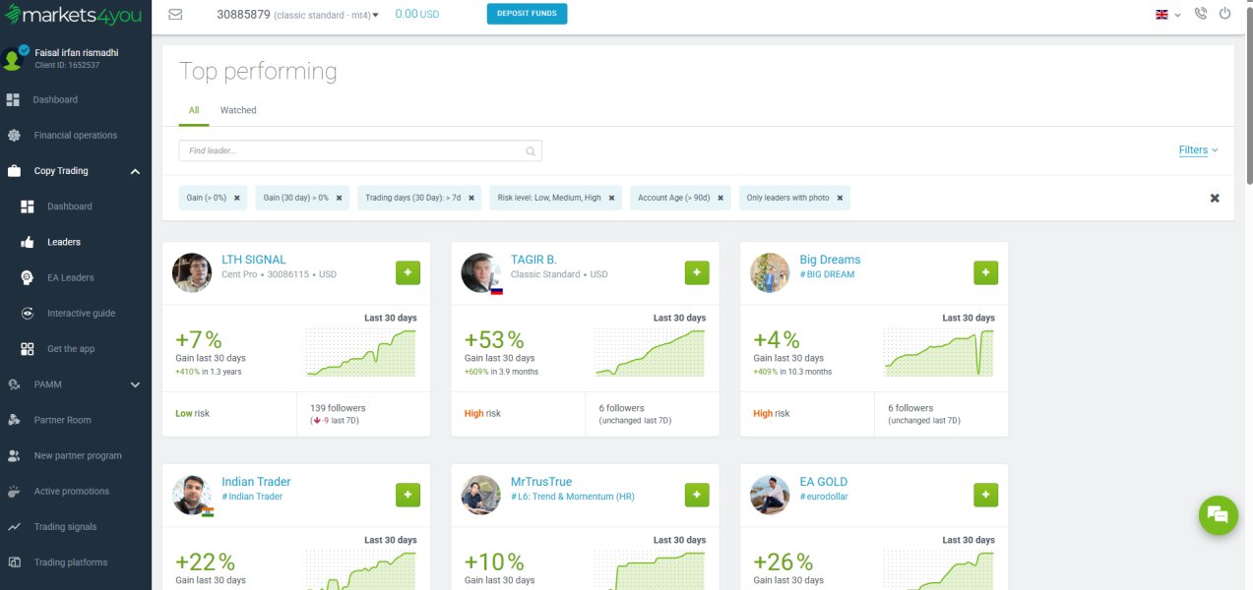This screenshot has width=1253, height=590.
Task: Add Indian Trader with plus button
Action: pos(407,495)
